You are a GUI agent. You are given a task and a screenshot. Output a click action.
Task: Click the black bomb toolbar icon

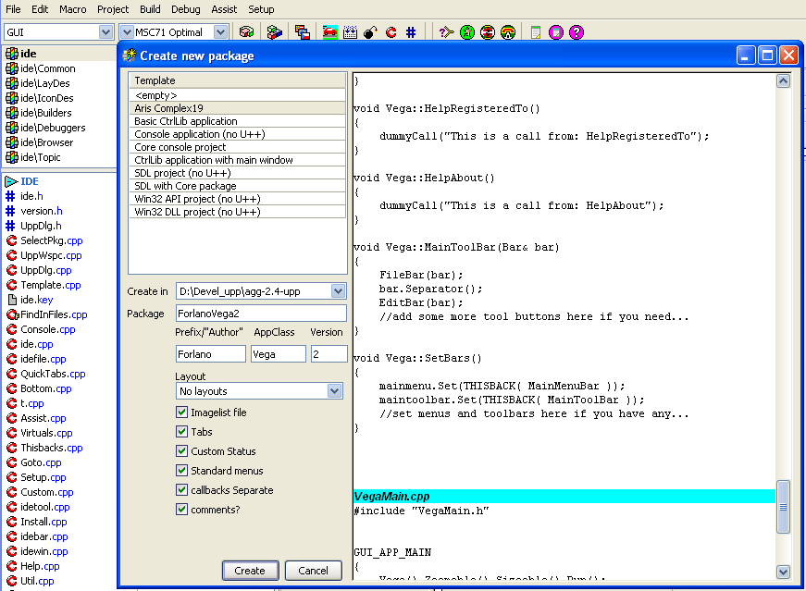(x=370, y=32)
